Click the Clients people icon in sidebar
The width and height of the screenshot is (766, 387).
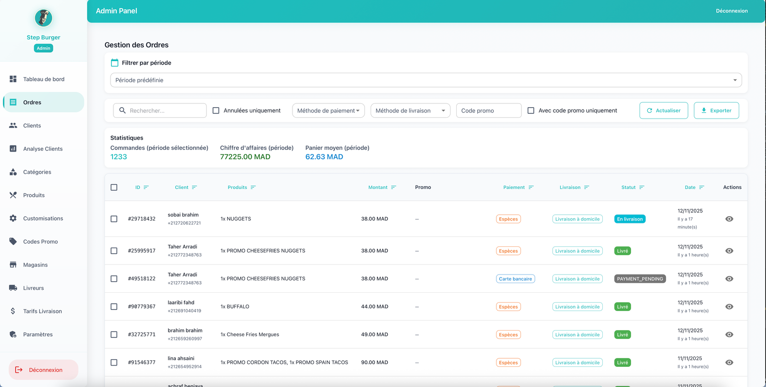point(13,125)
